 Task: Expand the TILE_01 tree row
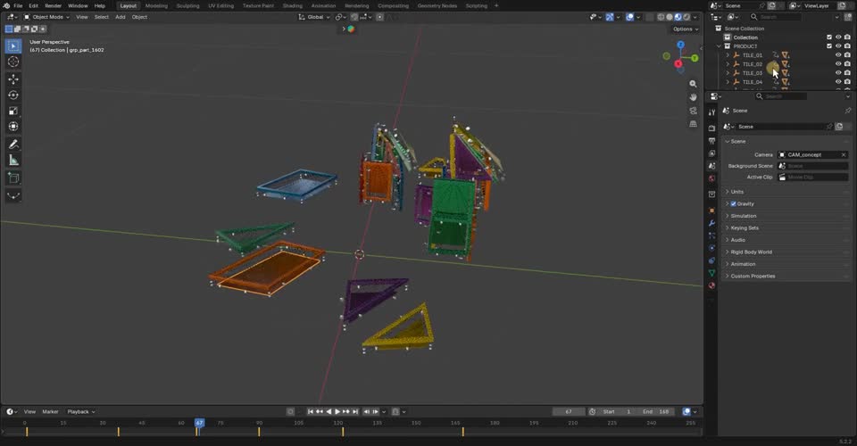point(728,55)
